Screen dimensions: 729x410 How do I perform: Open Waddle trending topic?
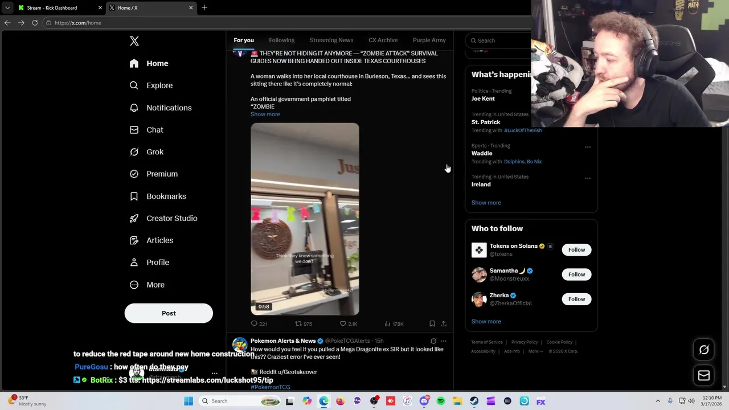pyautogui.click(x=482, y=153)
